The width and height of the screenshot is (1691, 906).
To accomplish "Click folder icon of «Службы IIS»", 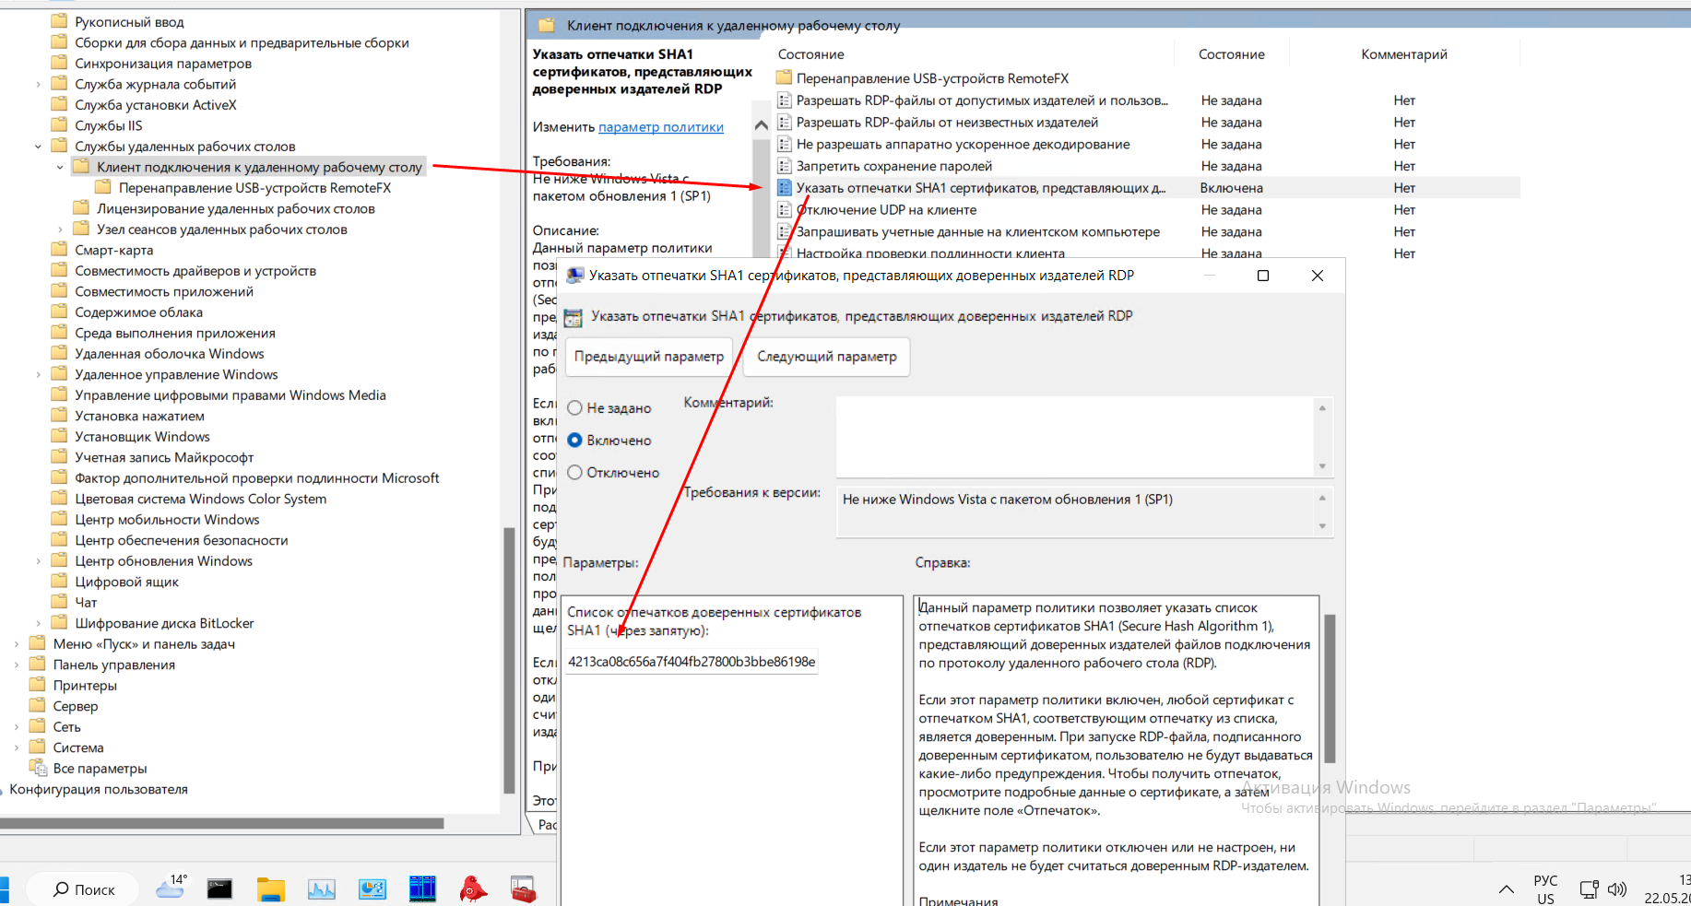I will [x=59, y=125].
